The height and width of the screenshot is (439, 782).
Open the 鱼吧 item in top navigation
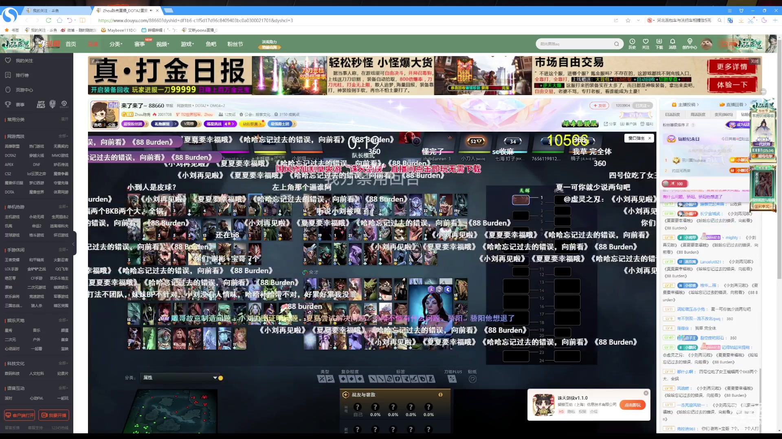[211, 44]
